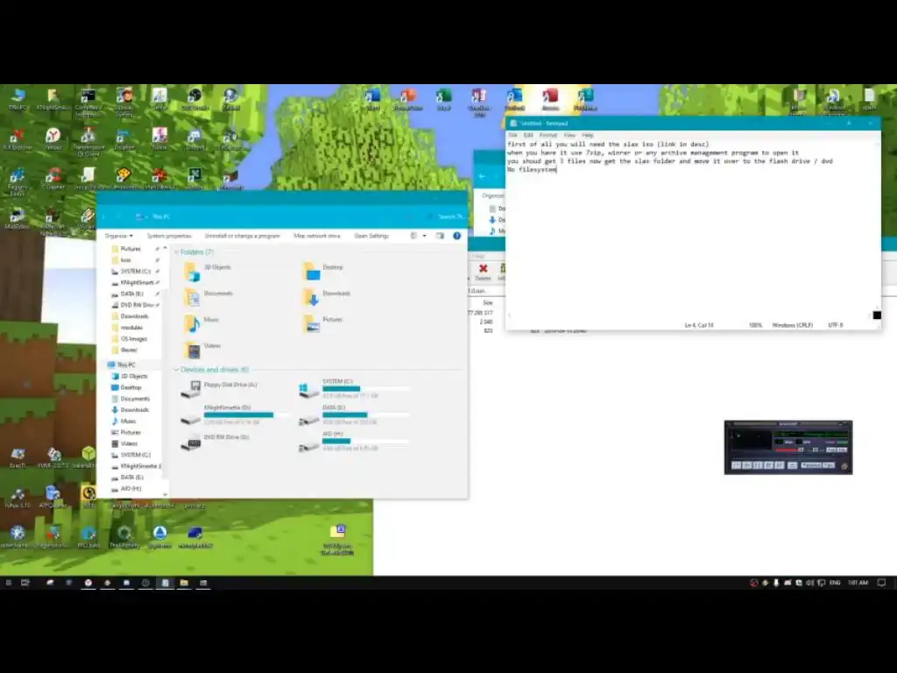The height and width of the screenshot is (673, 897).
Task: Open the Help menu in Notepad
Action: click(588, 135)
